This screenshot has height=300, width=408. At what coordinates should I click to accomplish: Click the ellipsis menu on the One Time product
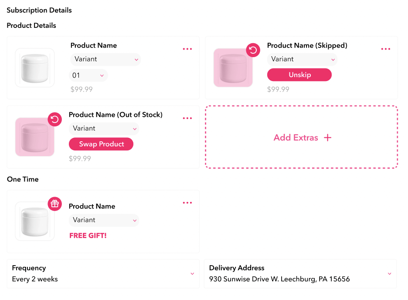pos(187,202)
